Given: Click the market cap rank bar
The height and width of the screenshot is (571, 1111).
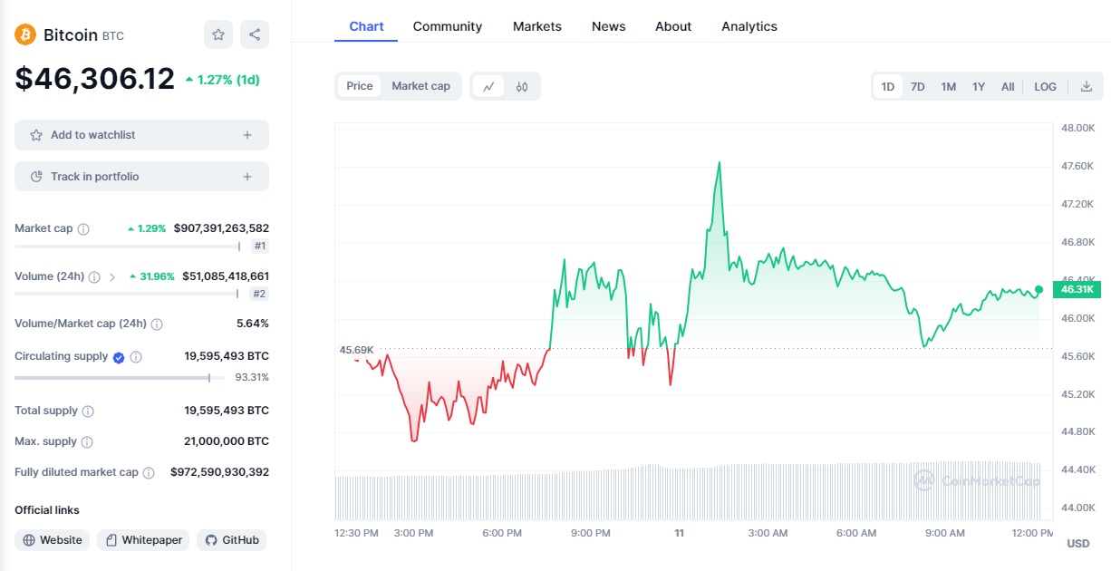Looking at the screenshot, I should pyautogui.click(x=128, y=247).
